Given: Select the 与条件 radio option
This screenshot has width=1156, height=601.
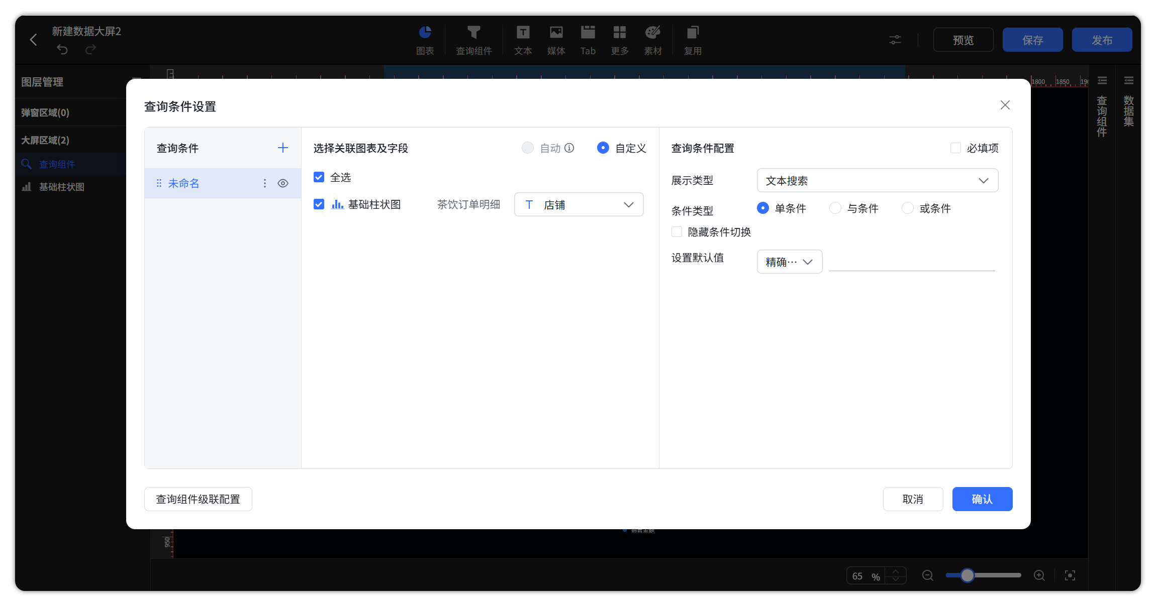Looking at the screenshot, I should coord(835,208).
